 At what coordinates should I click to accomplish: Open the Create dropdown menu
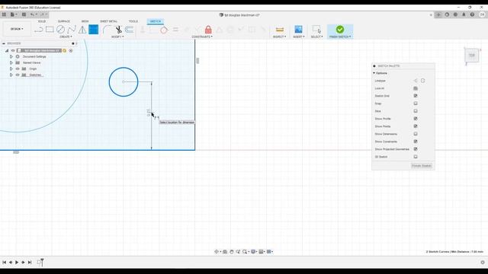66,37
